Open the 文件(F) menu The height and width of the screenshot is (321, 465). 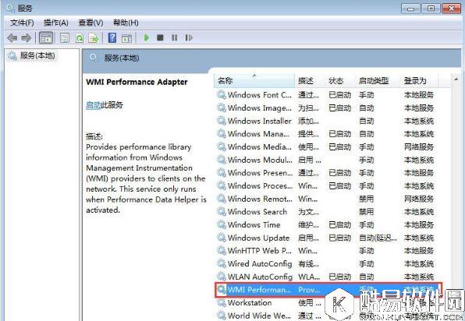tap(22, 23)
